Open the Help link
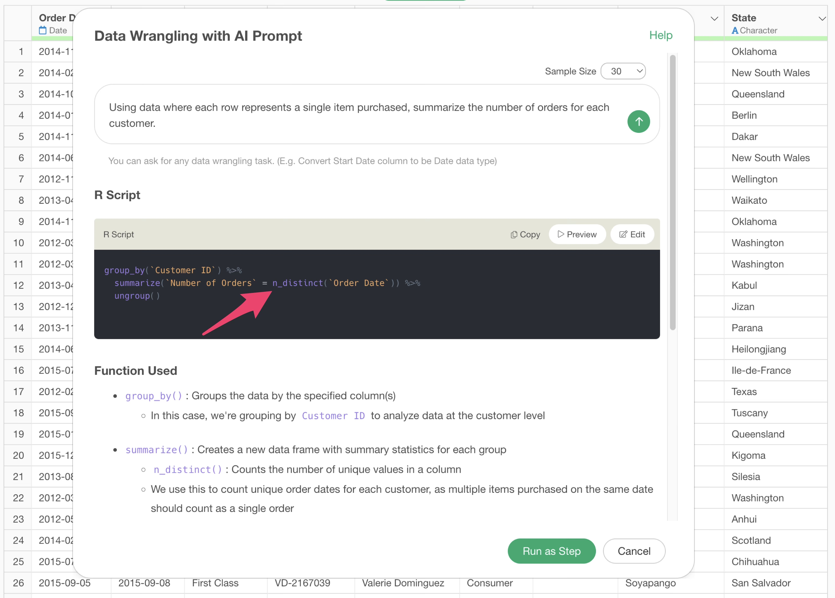Viewport: 835px width, 598px height. coord(661,35)
